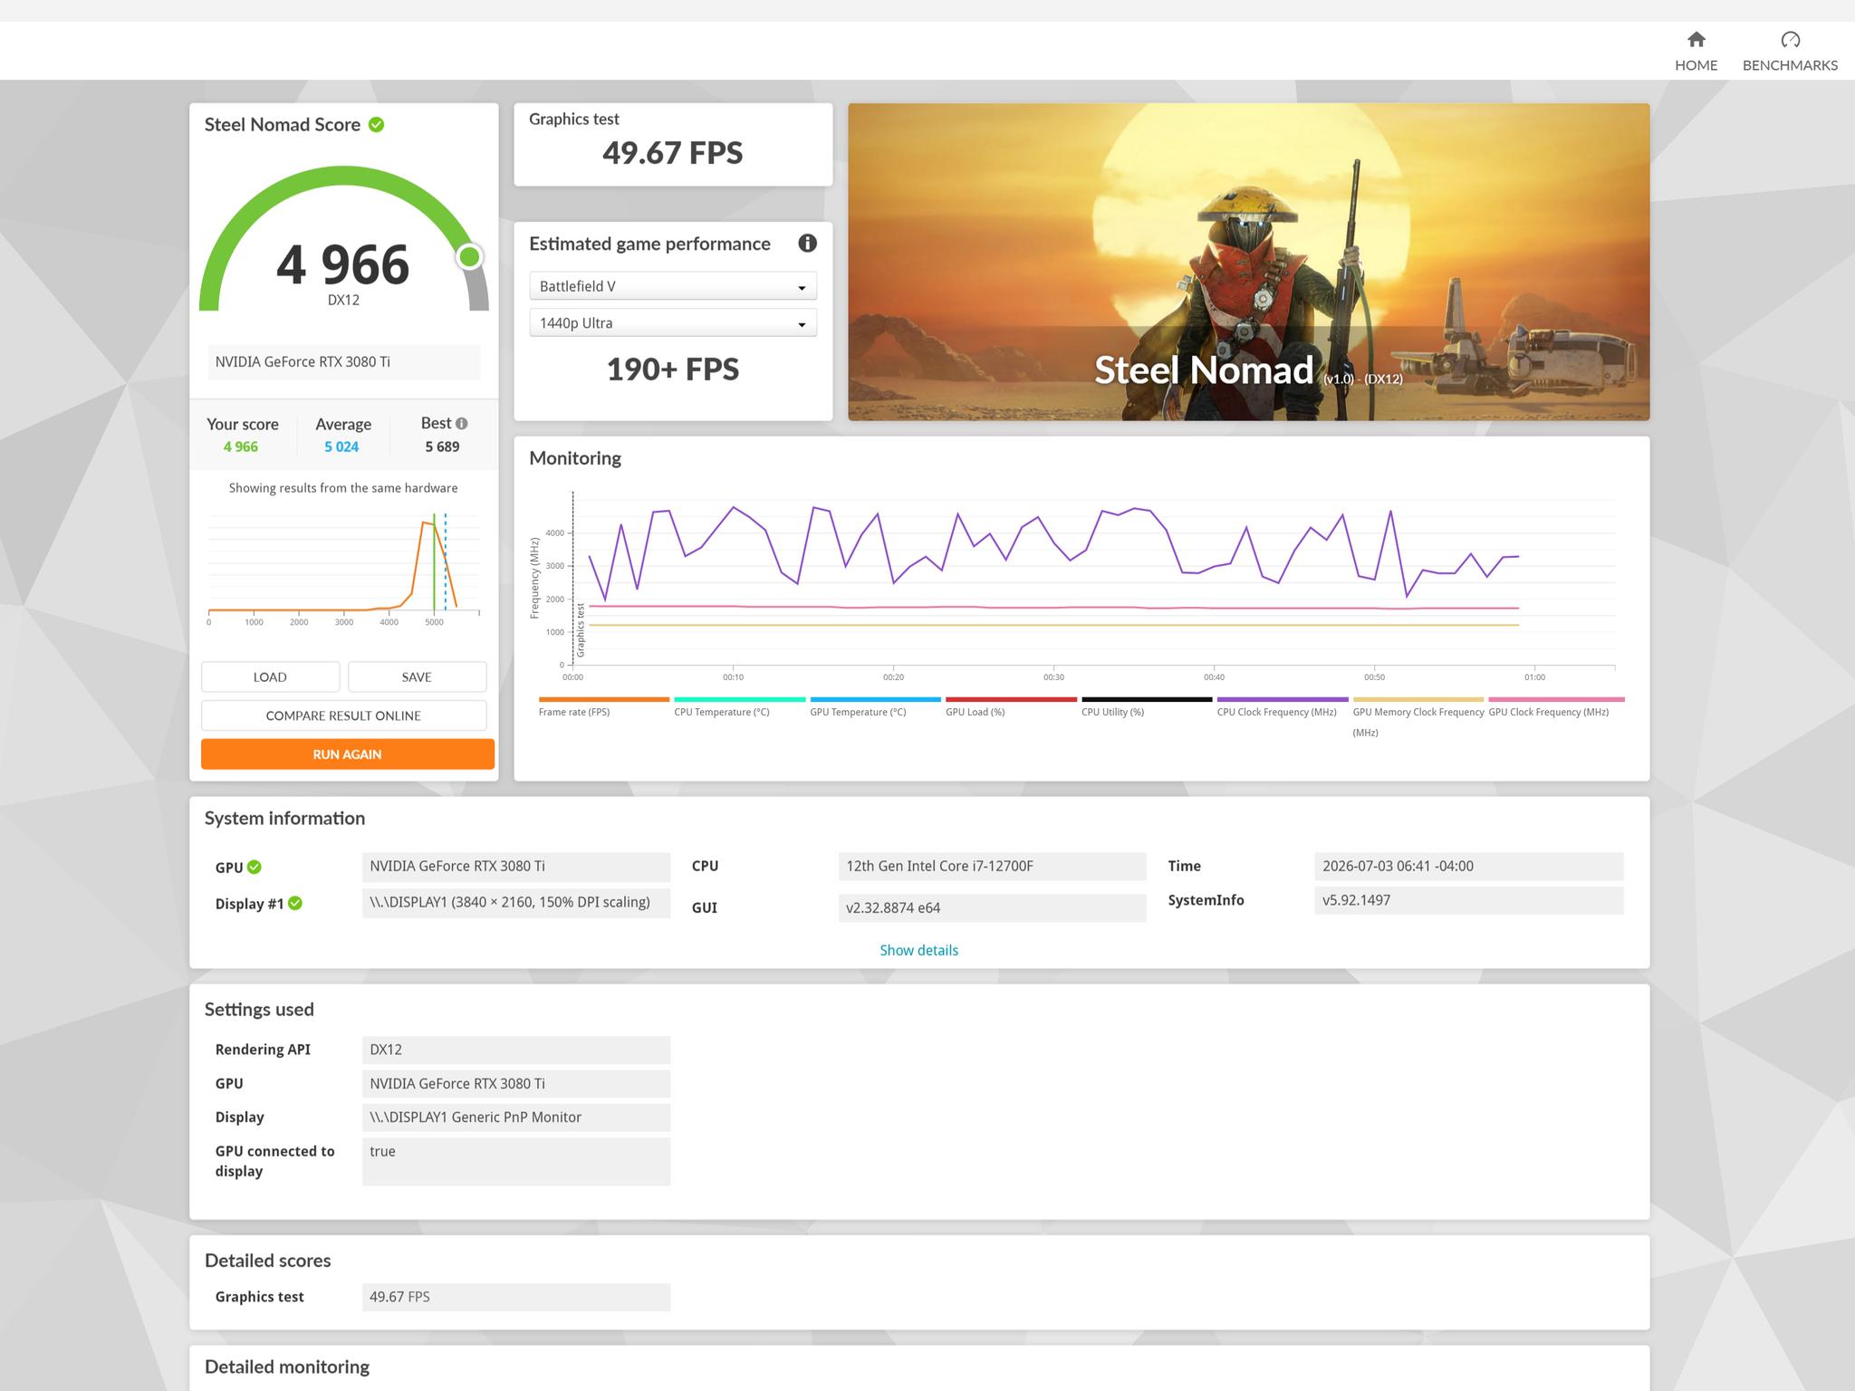Image resolution: width=1855 pixels, height=1391 pixels.
Task: Click the GPU connected to display value true
Action: click(x=516, y=1162)
